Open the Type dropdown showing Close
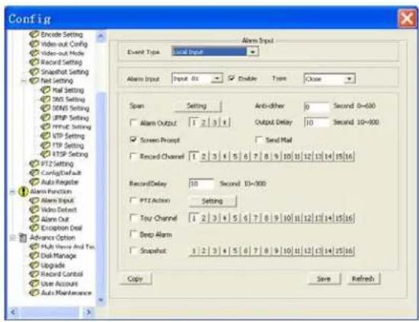Viewport: 419px width, 322px height. coord(349,78)
